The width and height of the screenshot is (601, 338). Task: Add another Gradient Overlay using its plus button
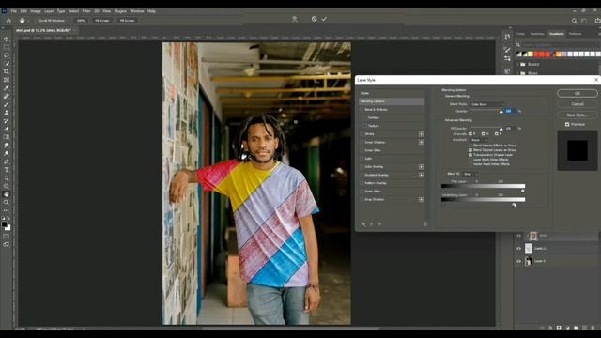pyautogui.click(x=422, y=176)
